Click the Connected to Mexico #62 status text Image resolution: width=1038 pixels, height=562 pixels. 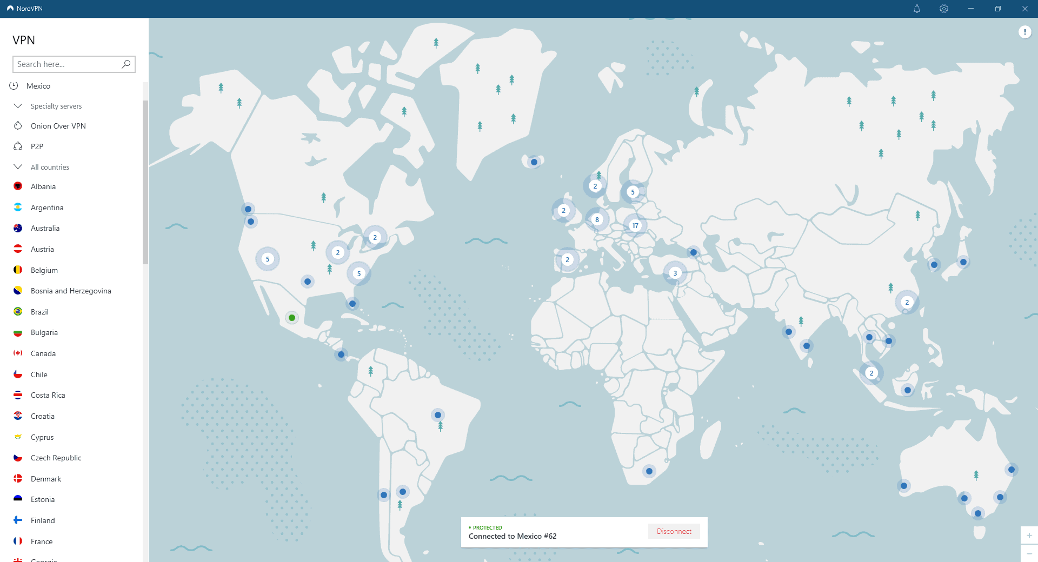[x=513, y=536]
